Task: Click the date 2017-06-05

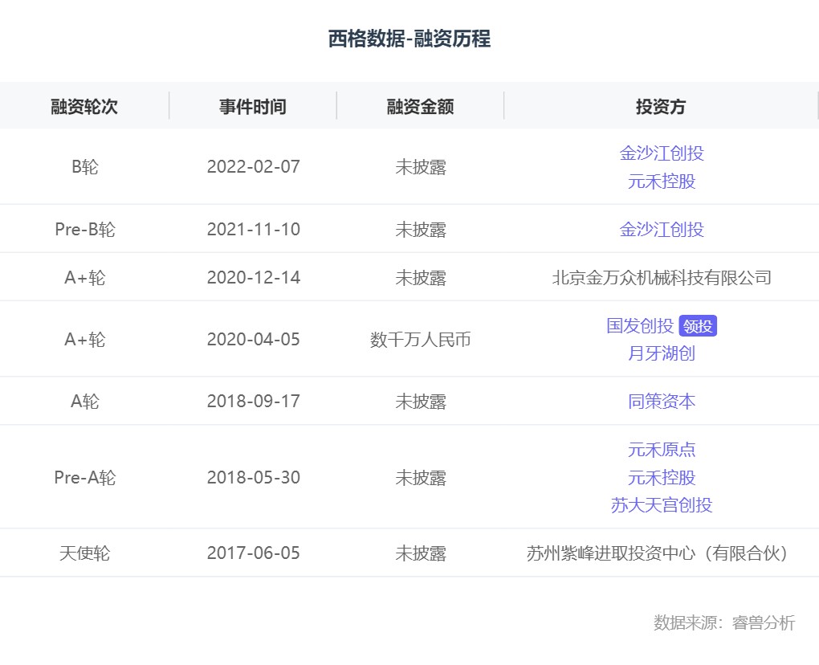Action: 253,553
